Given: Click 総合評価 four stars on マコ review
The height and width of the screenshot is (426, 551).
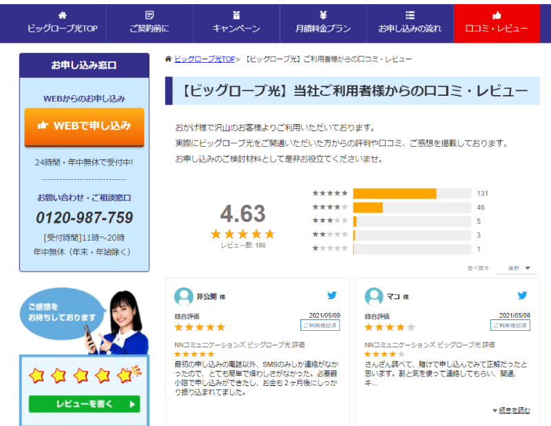Looking at the screenshot, I should tap(390, 327).
